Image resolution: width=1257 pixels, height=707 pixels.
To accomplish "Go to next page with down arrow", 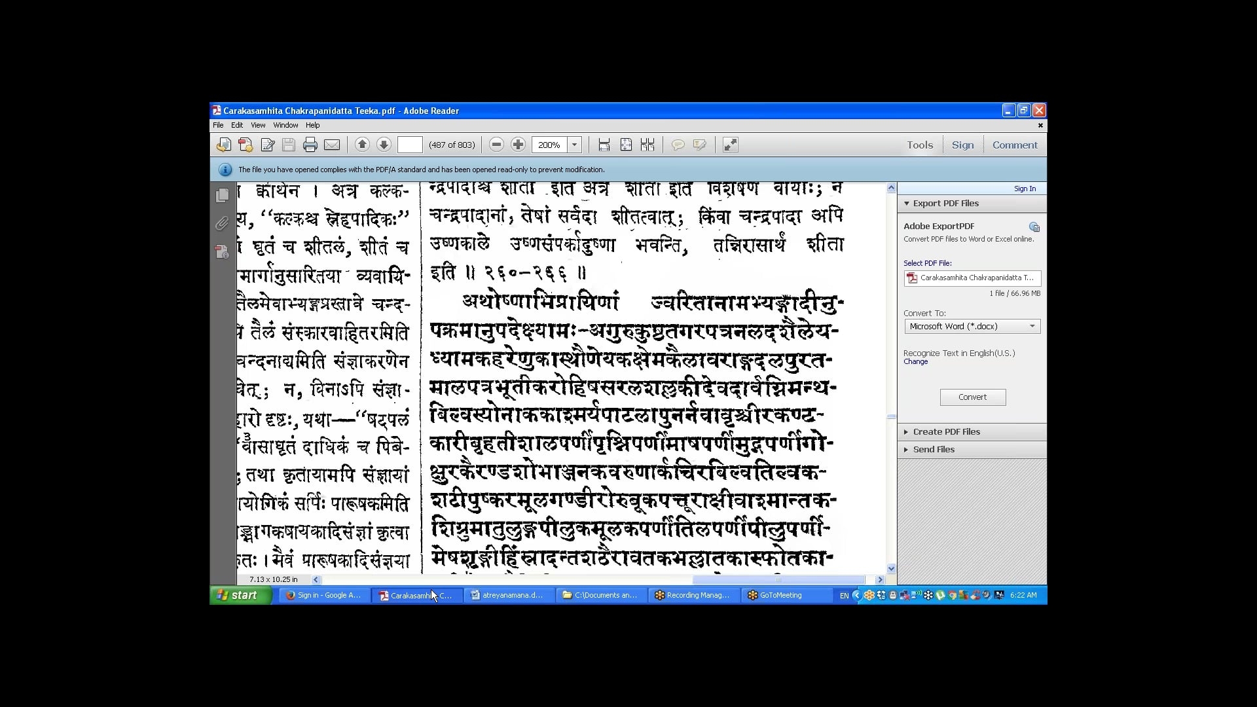I will click(384, 145).
